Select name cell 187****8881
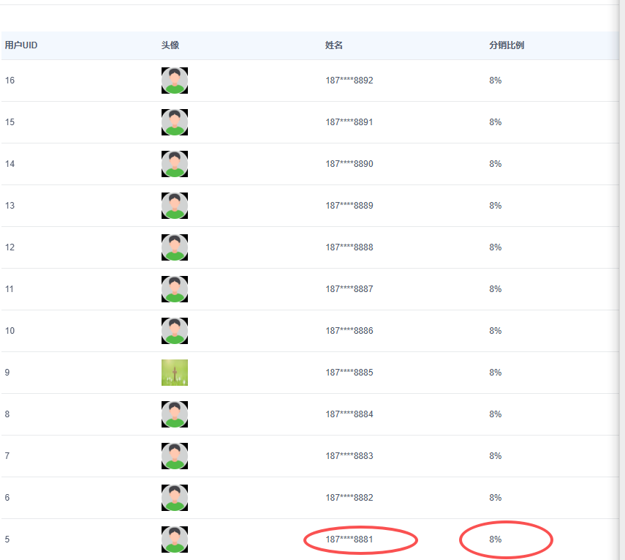The image size is (625, 560). (349, 540)
